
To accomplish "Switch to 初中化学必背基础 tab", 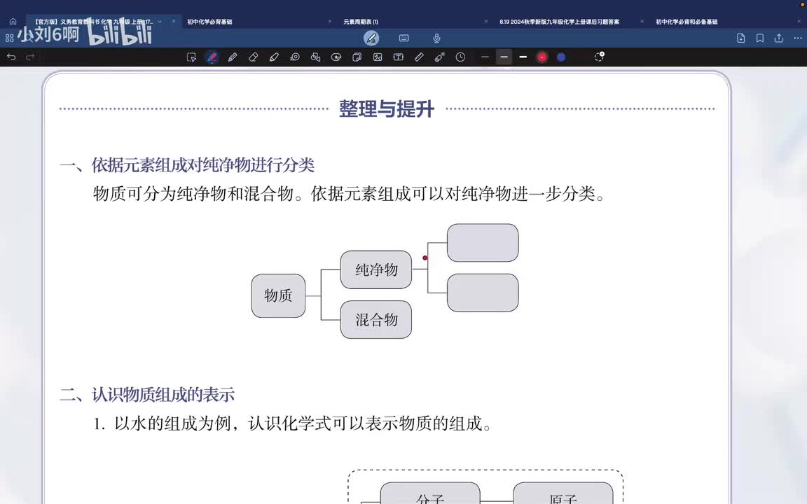I will pyautogui.click(x=210, y=22).
